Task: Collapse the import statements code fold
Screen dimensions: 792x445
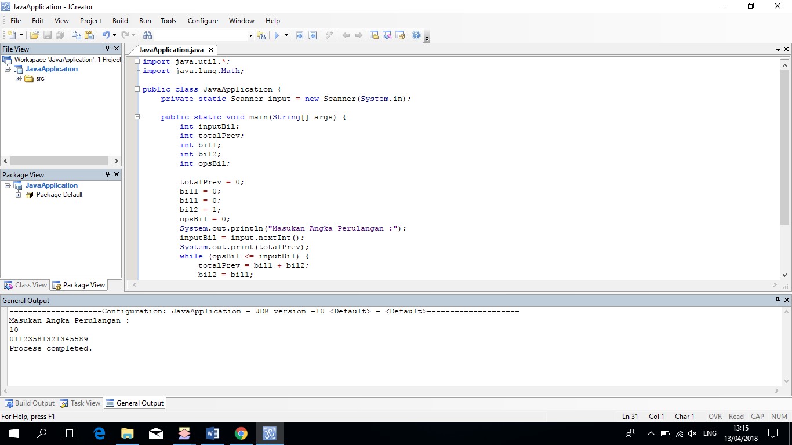Action: 137,61
